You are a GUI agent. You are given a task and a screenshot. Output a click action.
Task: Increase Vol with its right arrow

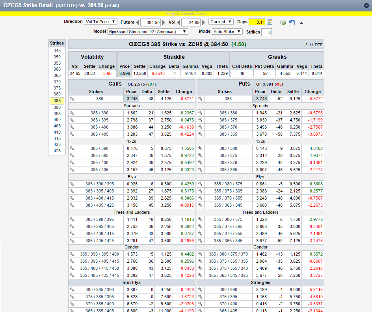(x=203, y=22)
